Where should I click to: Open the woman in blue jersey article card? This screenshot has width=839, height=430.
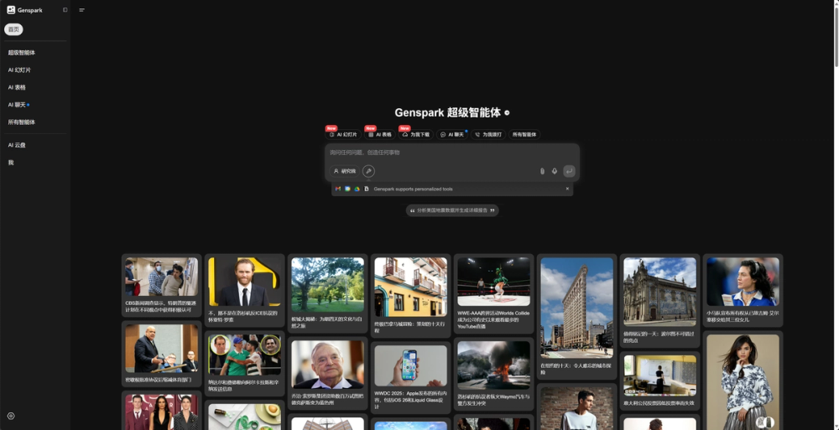pos(743,290)
